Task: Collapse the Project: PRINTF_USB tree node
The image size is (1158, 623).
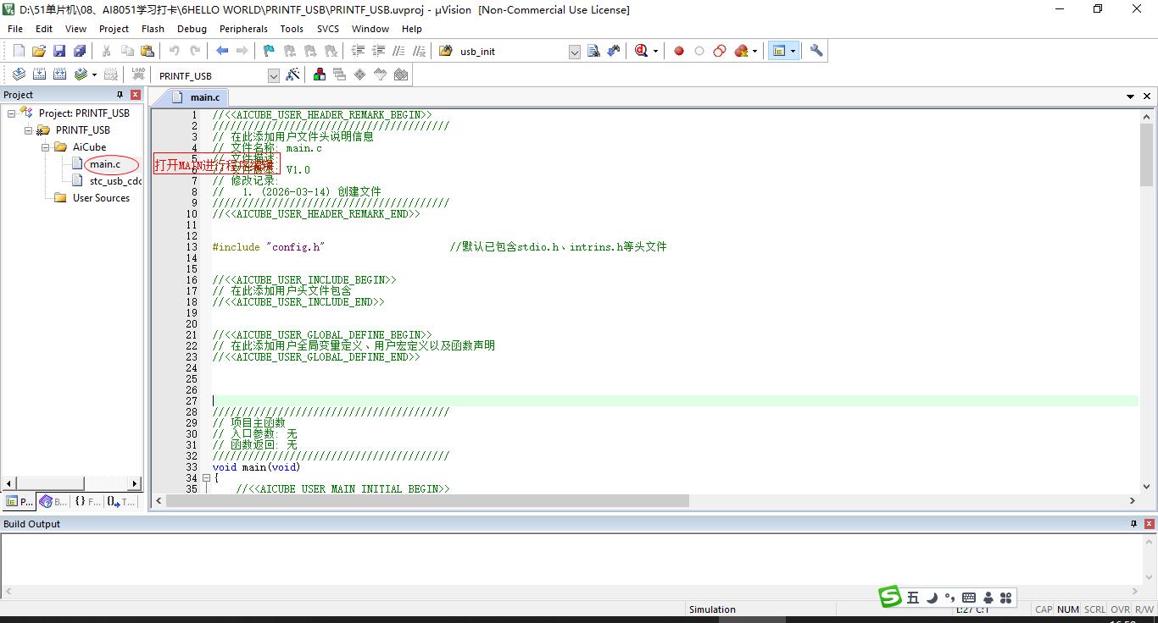Action: [11, 113]
